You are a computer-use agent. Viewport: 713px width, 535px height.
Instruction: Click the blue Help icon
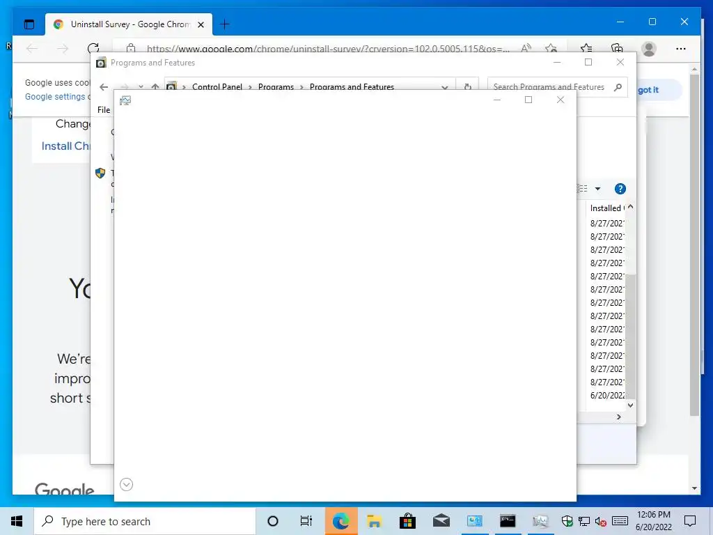620,189
